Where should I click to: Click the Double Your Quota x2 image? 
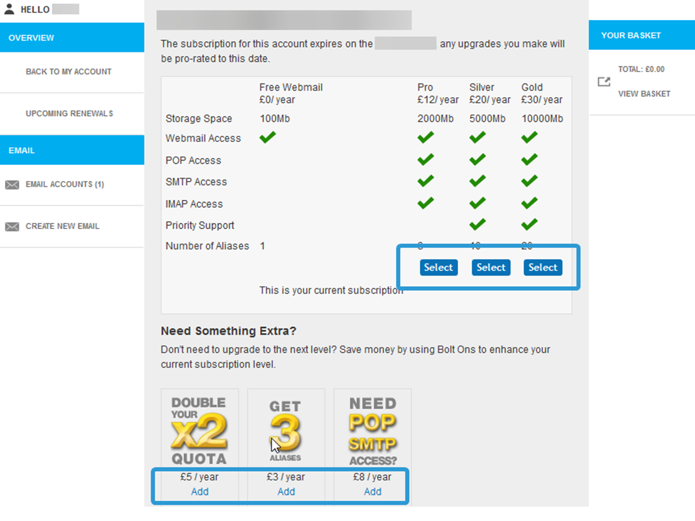pyautogui.click(x=199, y=430)
